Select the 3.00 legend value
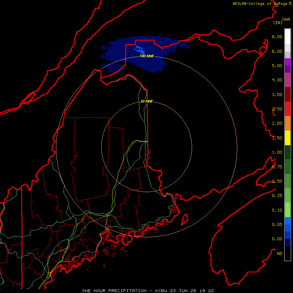This screenshot has height=293, width=293. [277, 94]
